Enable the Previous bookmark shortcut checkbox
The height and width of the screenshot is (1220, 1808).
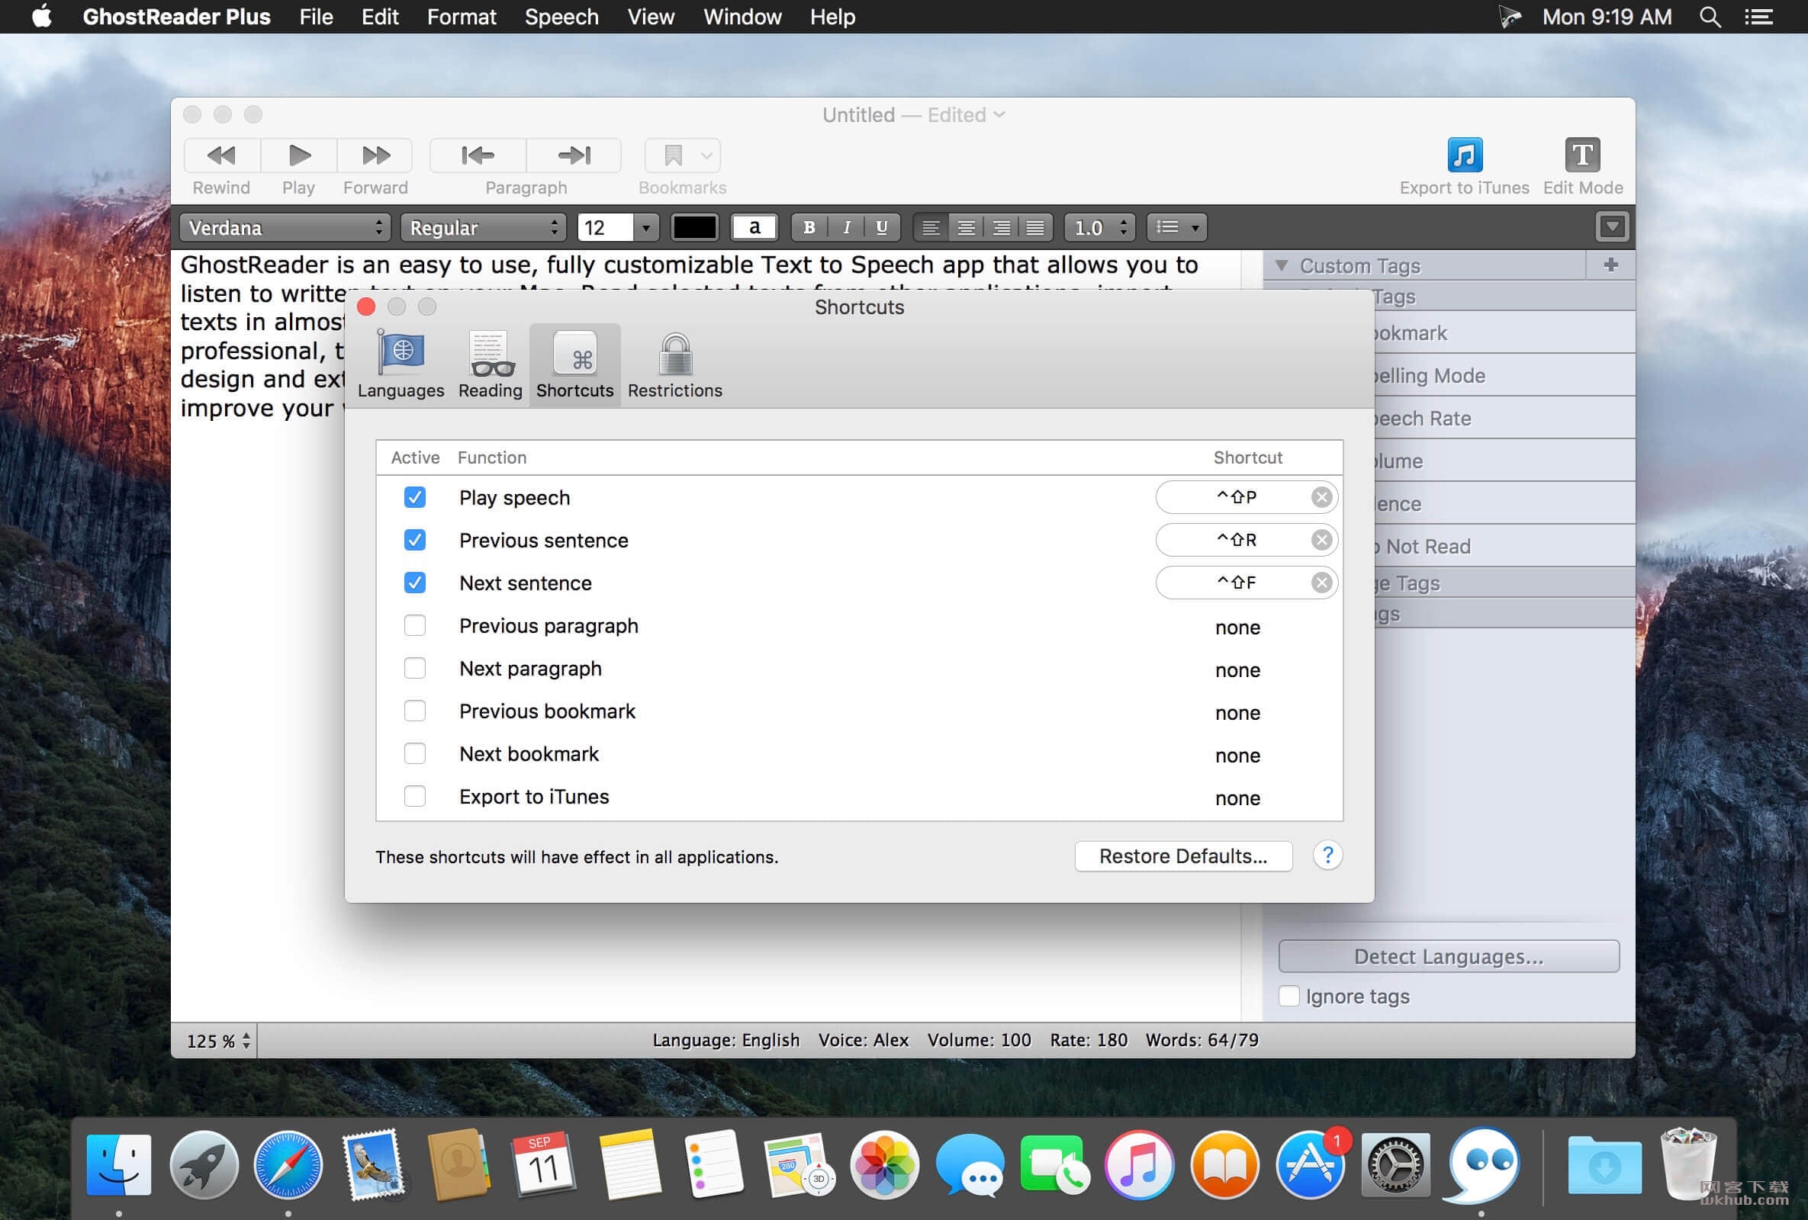pos(415,711)
